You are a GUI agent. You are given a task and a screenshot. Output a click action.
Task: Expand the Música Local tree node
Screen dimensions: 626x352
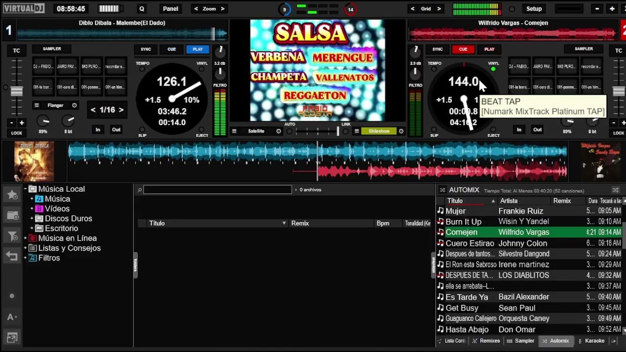(25, 189)
